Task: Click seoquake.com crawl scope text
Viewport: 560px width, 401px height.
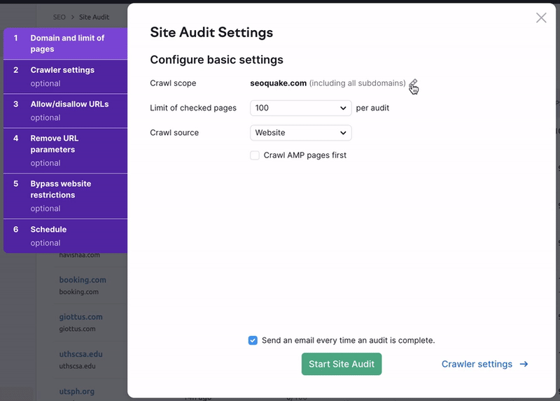Action: [278, 83]
